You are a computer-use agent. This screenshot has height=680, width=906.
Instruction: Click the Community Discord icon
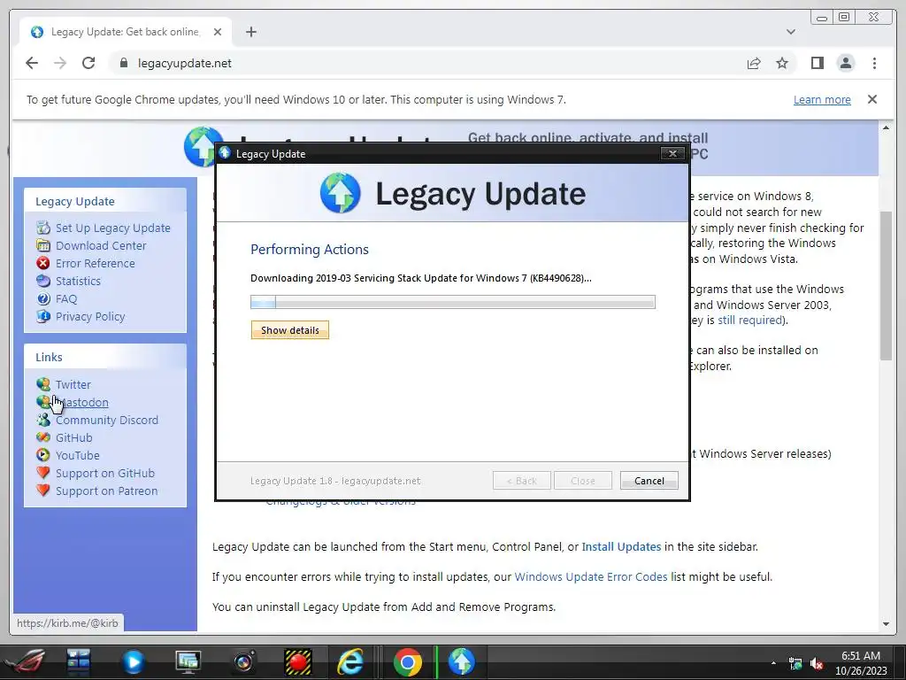pos(43,420)
